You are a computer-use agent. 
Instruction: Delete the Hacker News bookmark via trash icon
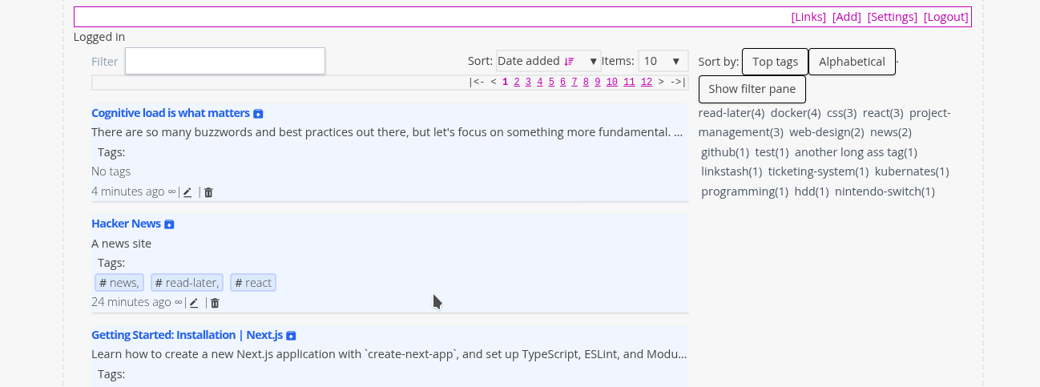coord(215,303)
